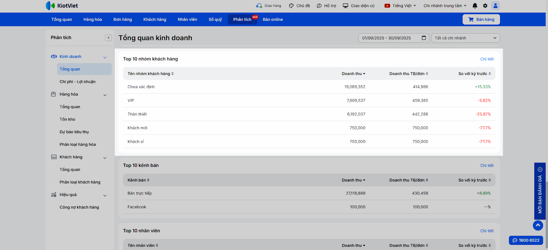Screen dimensions: 548x250
Task: Collapse the Kinh doanh section
Action: (x=105, y=57)
